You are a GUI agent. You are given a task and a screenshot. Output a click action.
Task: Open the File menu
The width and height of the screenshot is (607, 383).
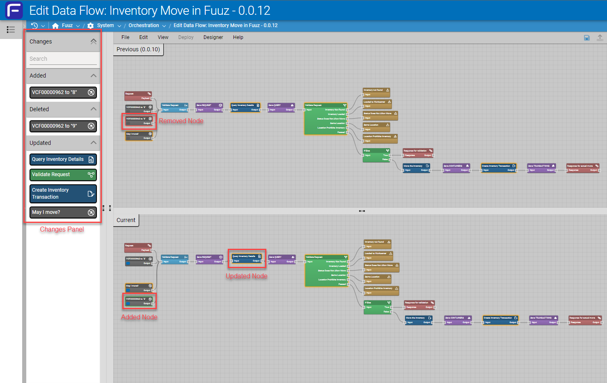[125, 37]
